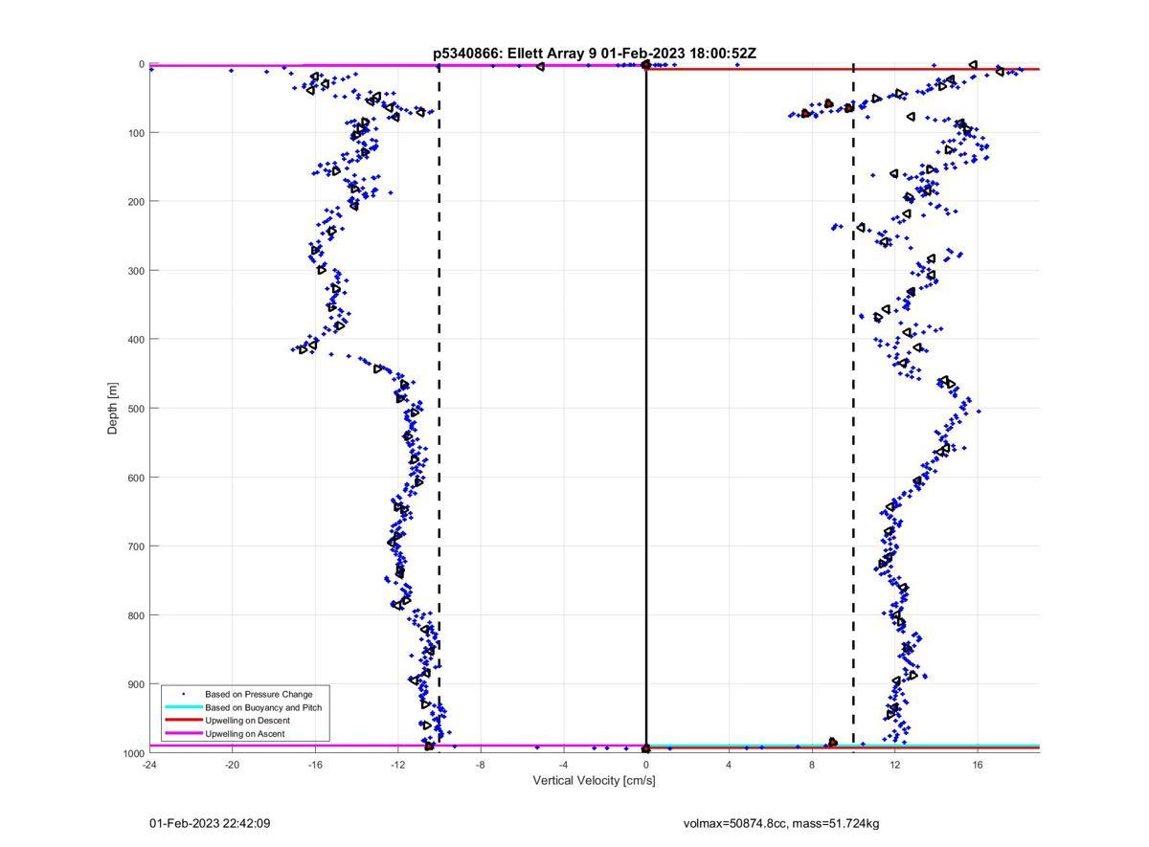Click the velocity axis tick label '-20'

pos(232,765)
